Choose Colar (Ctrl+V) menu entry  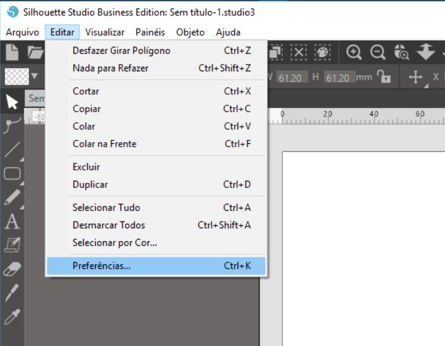click(x=156, y=126)
